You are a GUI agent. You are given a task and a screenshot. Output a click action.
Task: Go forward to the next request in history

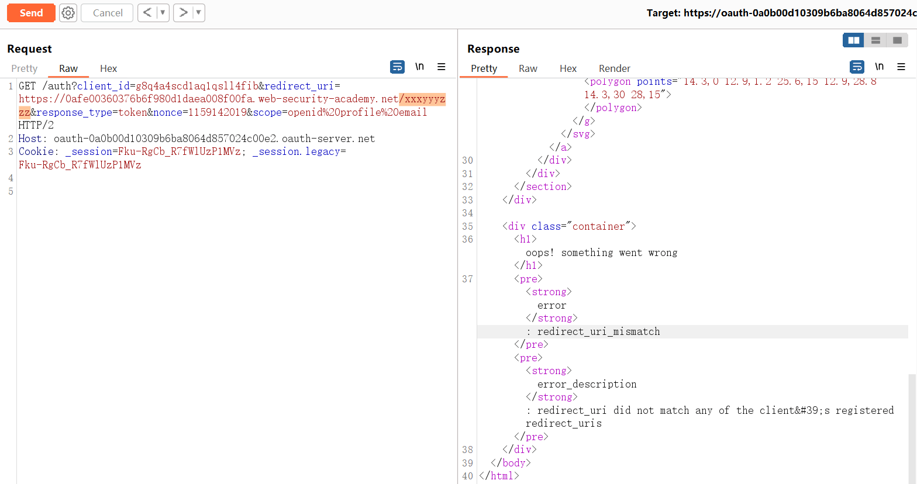tap(183, 13)
